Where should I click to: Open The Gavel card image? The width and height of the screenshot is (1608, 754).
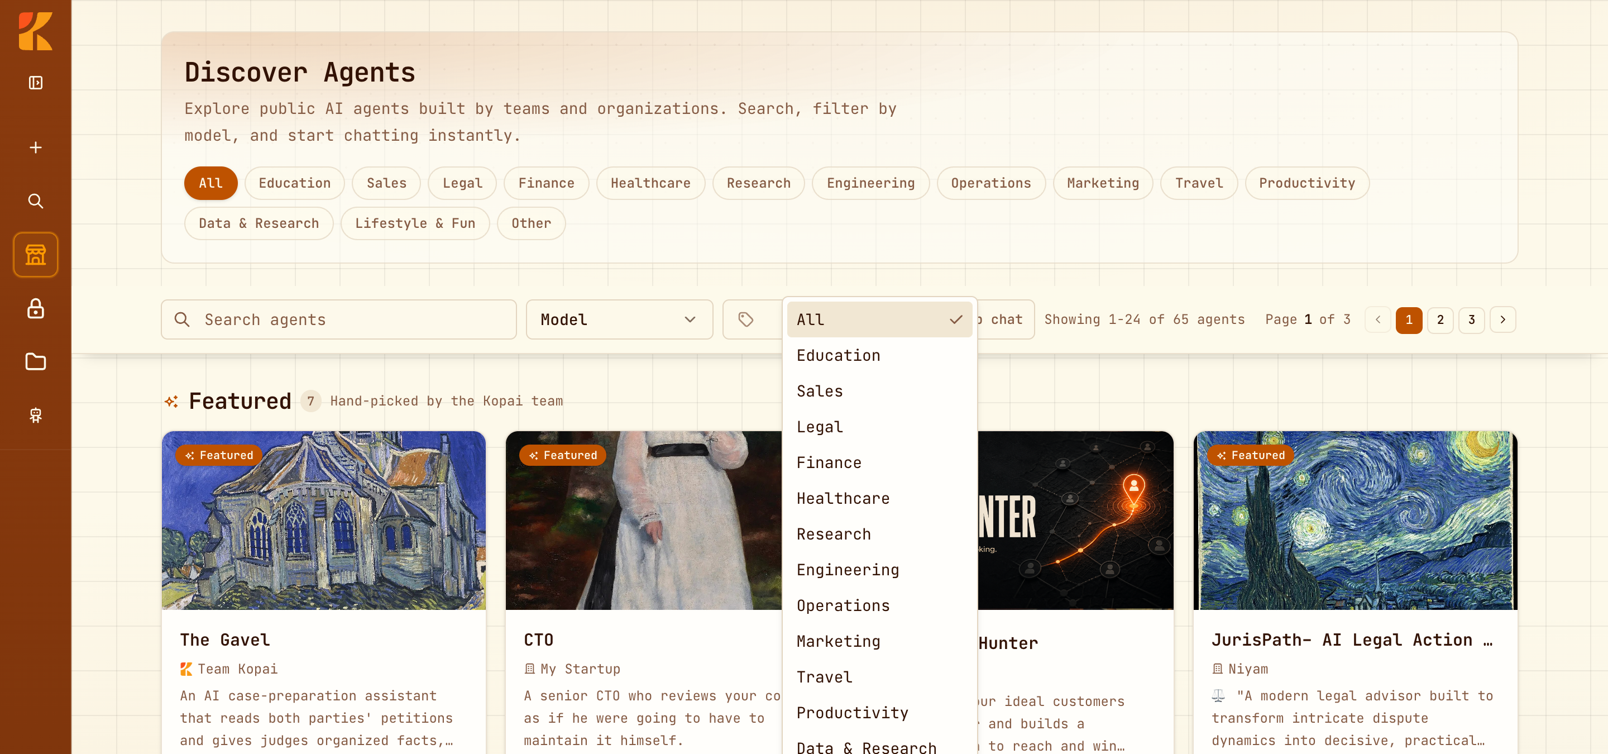(x=323, y=520)
